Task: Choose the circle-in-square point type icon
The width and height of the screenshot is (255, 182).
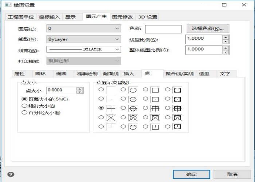Action: 177,90
